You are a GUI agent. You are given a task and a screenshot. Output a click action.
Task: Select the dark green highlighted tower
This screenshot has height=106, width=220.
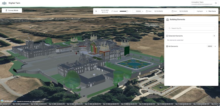click(x=127, y=50)
